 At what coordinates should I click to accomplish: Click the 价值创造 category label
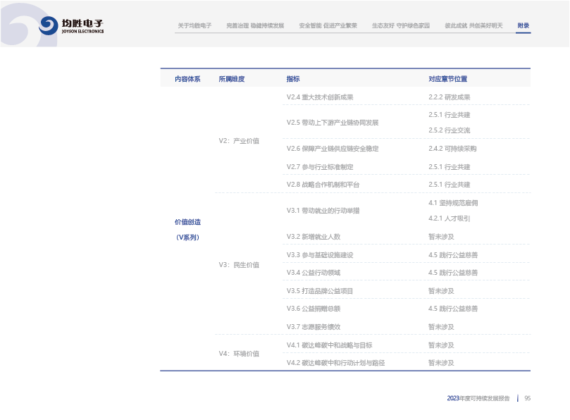pos(187,222)
